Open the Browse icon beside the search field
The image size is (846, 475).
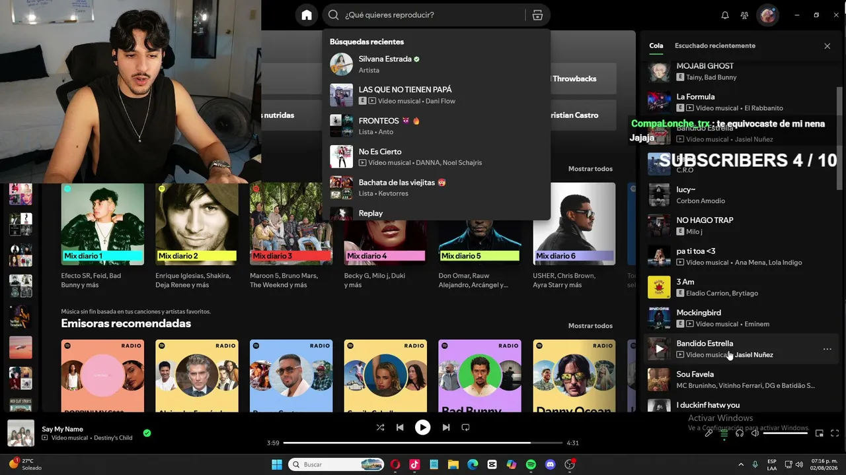click(537, 15)
